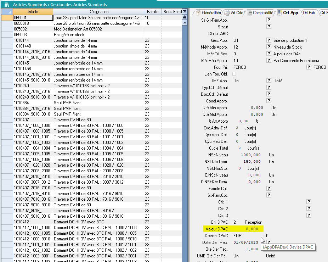This screenshot has height=262, width=328.
Task: Tick the Lien Fou. Obl. checkbox
Action: tap(234, 74)
